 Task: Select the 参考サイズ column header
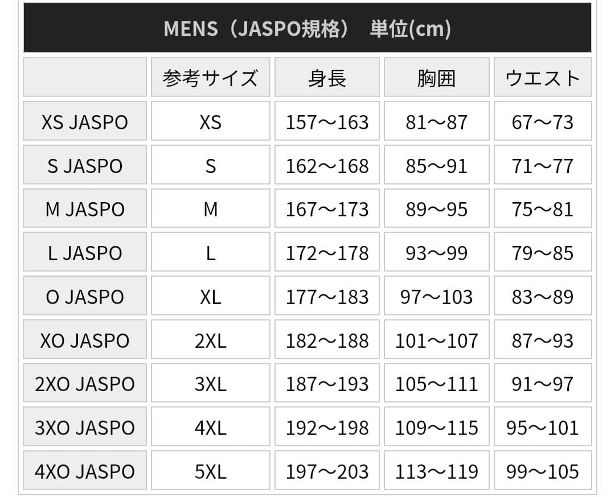[211, 77]
